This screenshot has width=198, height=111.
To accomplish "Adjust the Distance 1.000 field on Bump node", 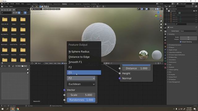I will pyautogui.click(x=136, y=68).
